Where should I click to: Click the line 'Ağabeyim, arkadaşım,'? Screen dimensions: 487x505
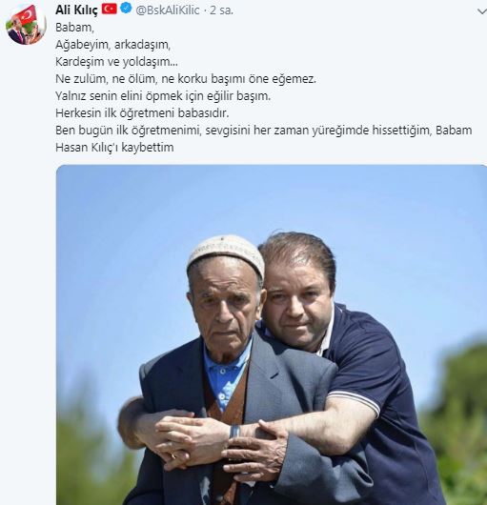(x=112, y=45)
